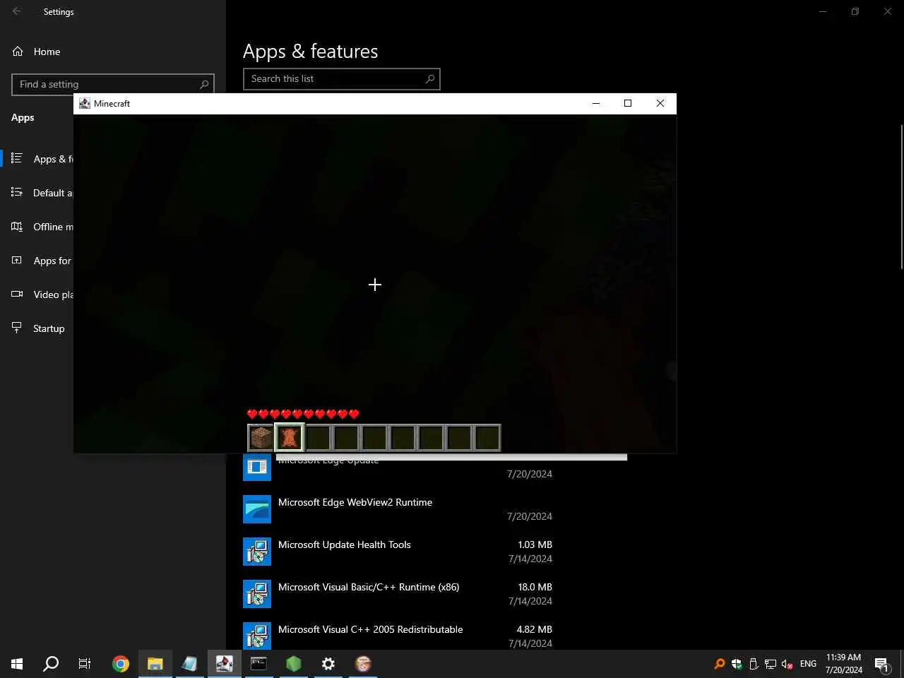This screenshot has height=678, width=904.
Task: Open the Windows Start menu
Action: coord(17,664)
